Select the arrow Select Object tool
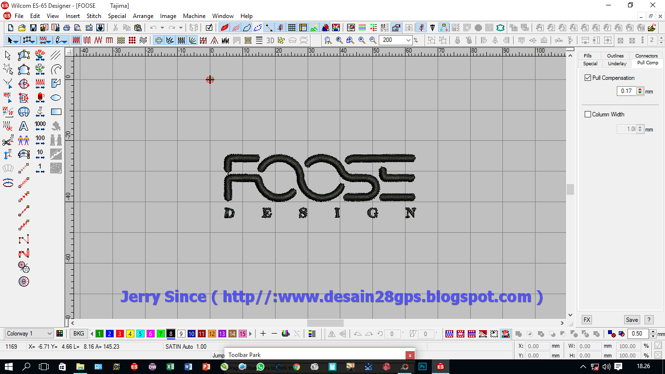The height and width of the screenshot is (374, 665). point(8,56)
